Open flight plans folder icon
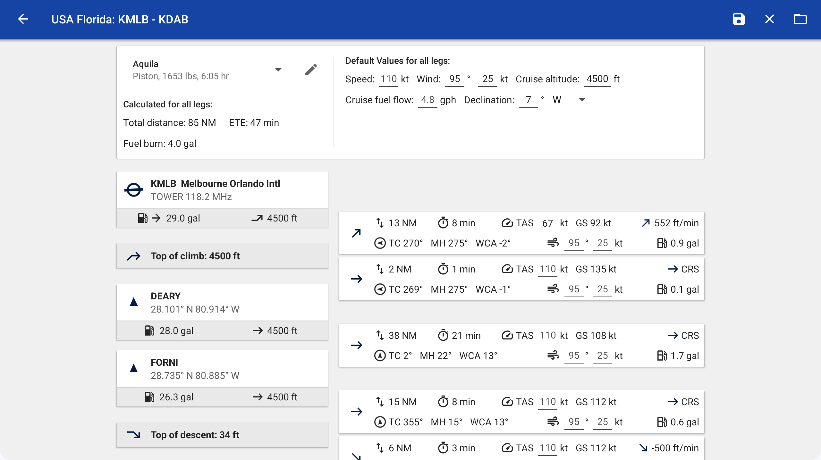 click(800, 19)
